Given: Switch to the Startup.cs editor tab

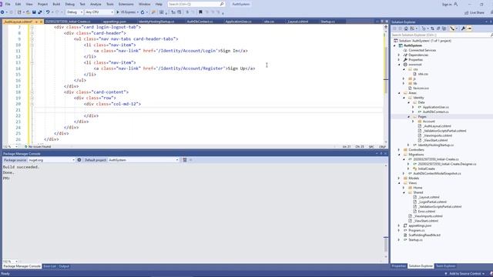Looking at the screenshot, I should click(x=327, y=22).
